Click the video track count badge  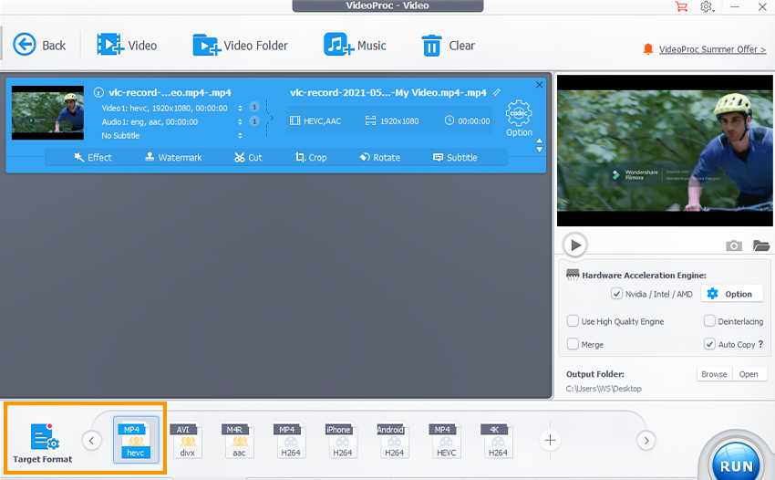pos(254,107)
